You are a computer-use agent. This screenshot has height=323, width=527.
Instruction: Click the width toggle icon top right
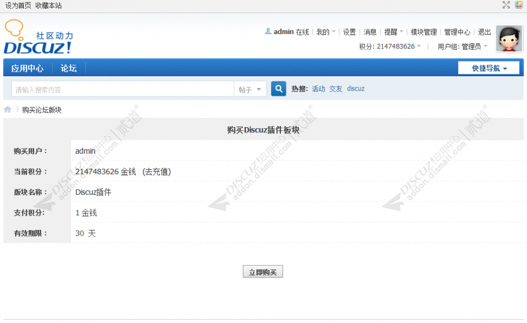point(506,5)
